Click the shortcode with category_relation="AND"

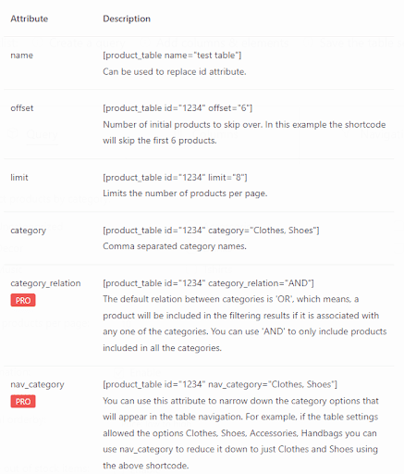click(208, 283)
